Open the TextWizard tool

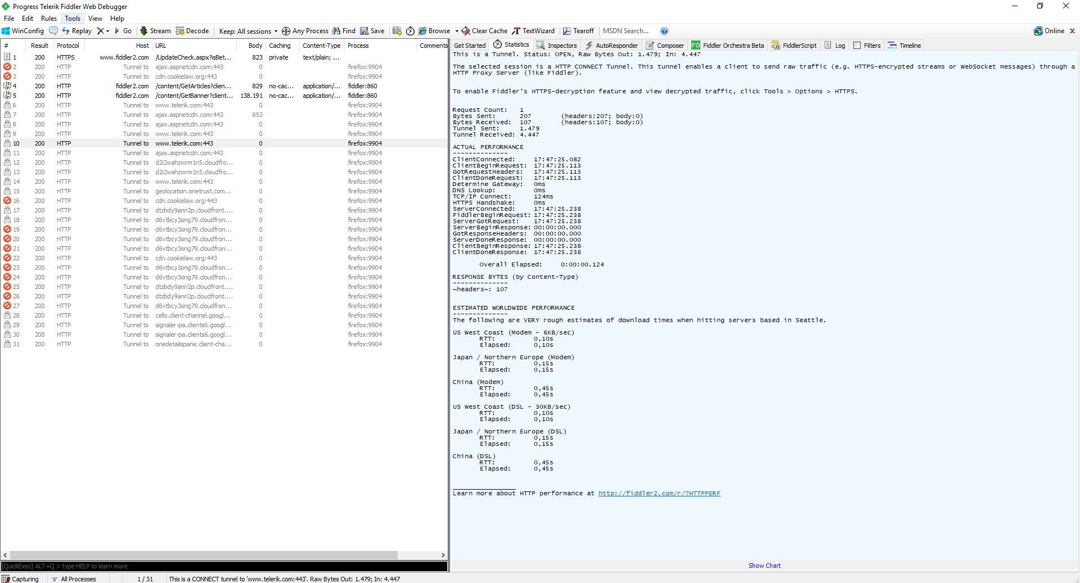coord(533,31)
